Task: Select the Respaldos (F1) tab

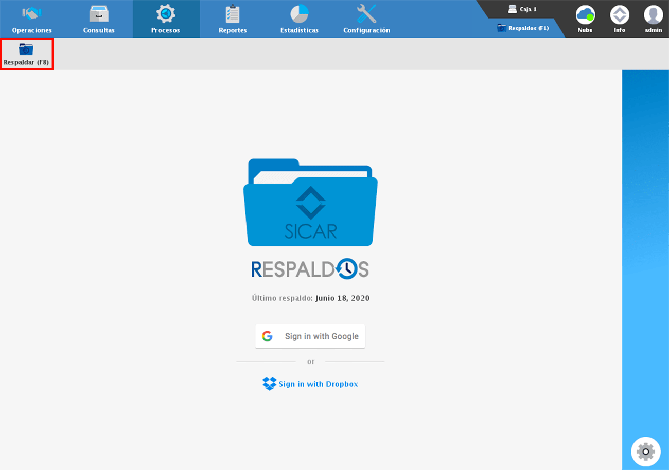Action: coord(523,28)
